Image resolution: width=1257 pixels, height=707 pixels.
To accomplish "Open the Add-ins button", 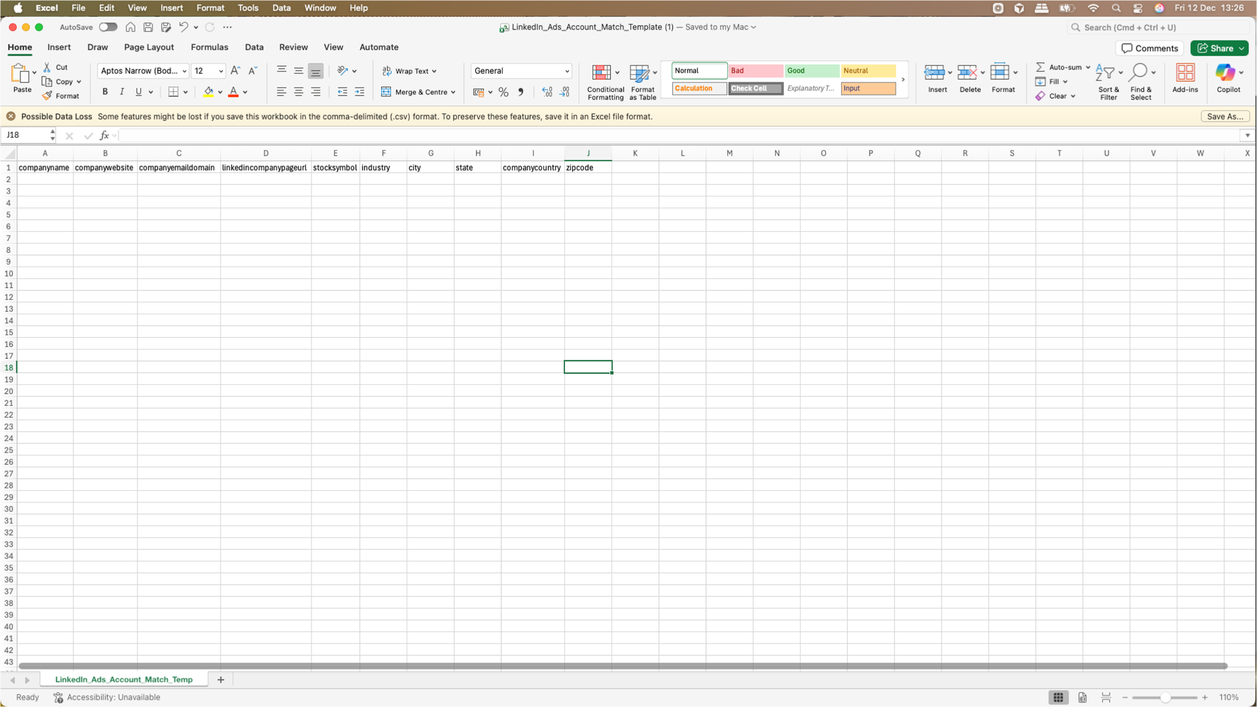I will coord(1185,79).
